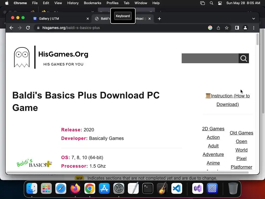Open Instruction (How to Download) link

228,100
